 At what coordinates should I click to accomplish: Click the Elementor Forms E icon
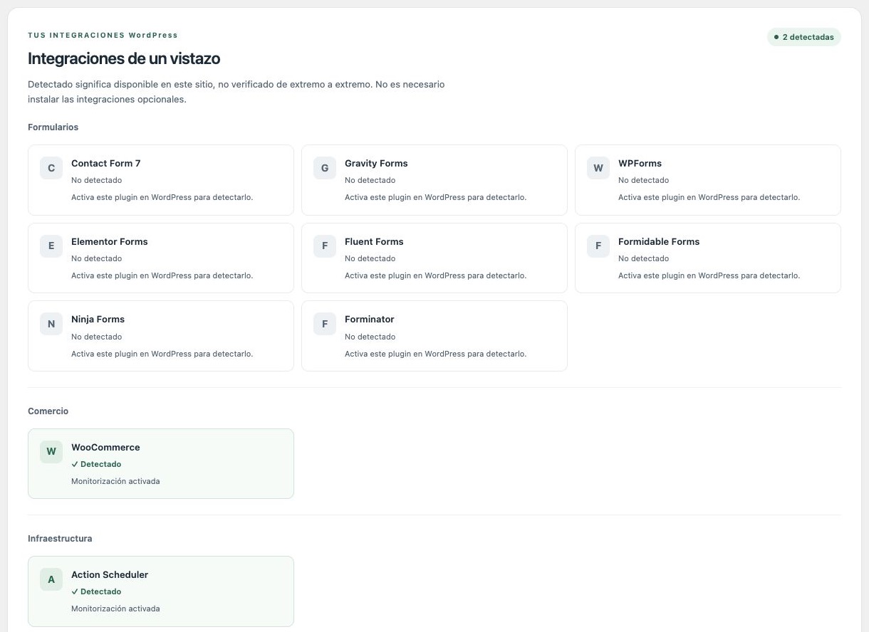[x=51, y=246]
